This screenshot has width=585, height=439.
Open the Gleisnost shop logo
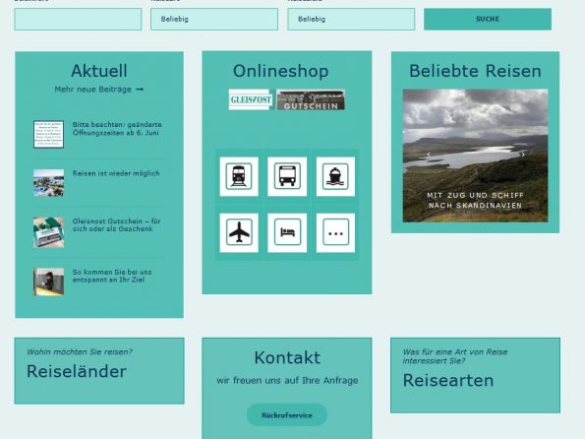pyautogui.click(x=250, y=99)
